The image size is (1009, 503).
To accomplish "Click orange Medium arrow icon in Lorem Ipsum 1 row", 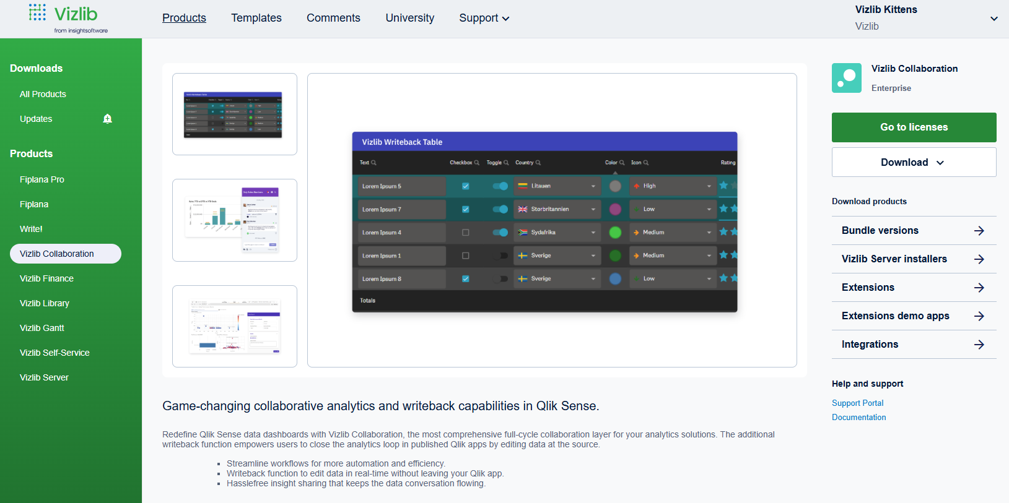I will 636,256.
